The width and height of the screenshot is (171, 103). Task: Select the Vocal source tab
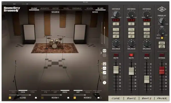click(x=66, y=8)
